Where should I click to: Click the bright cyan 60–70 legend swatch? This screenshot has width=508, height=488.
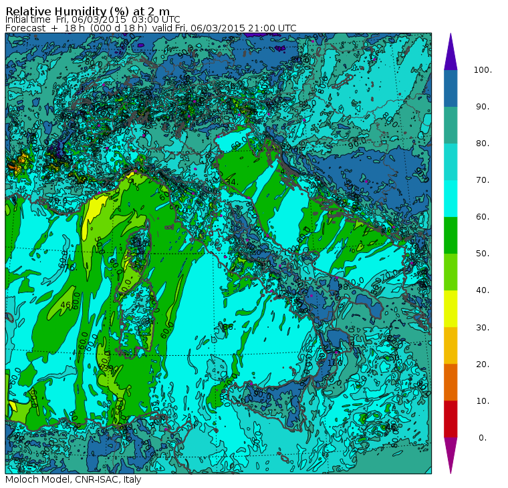click(x=451, y=199)
